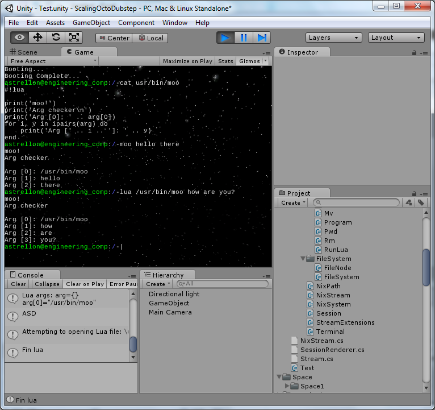Select the RunLua script asset
Image resolution: width=435 pixels, height=410 pixels.
click(332, 250)
